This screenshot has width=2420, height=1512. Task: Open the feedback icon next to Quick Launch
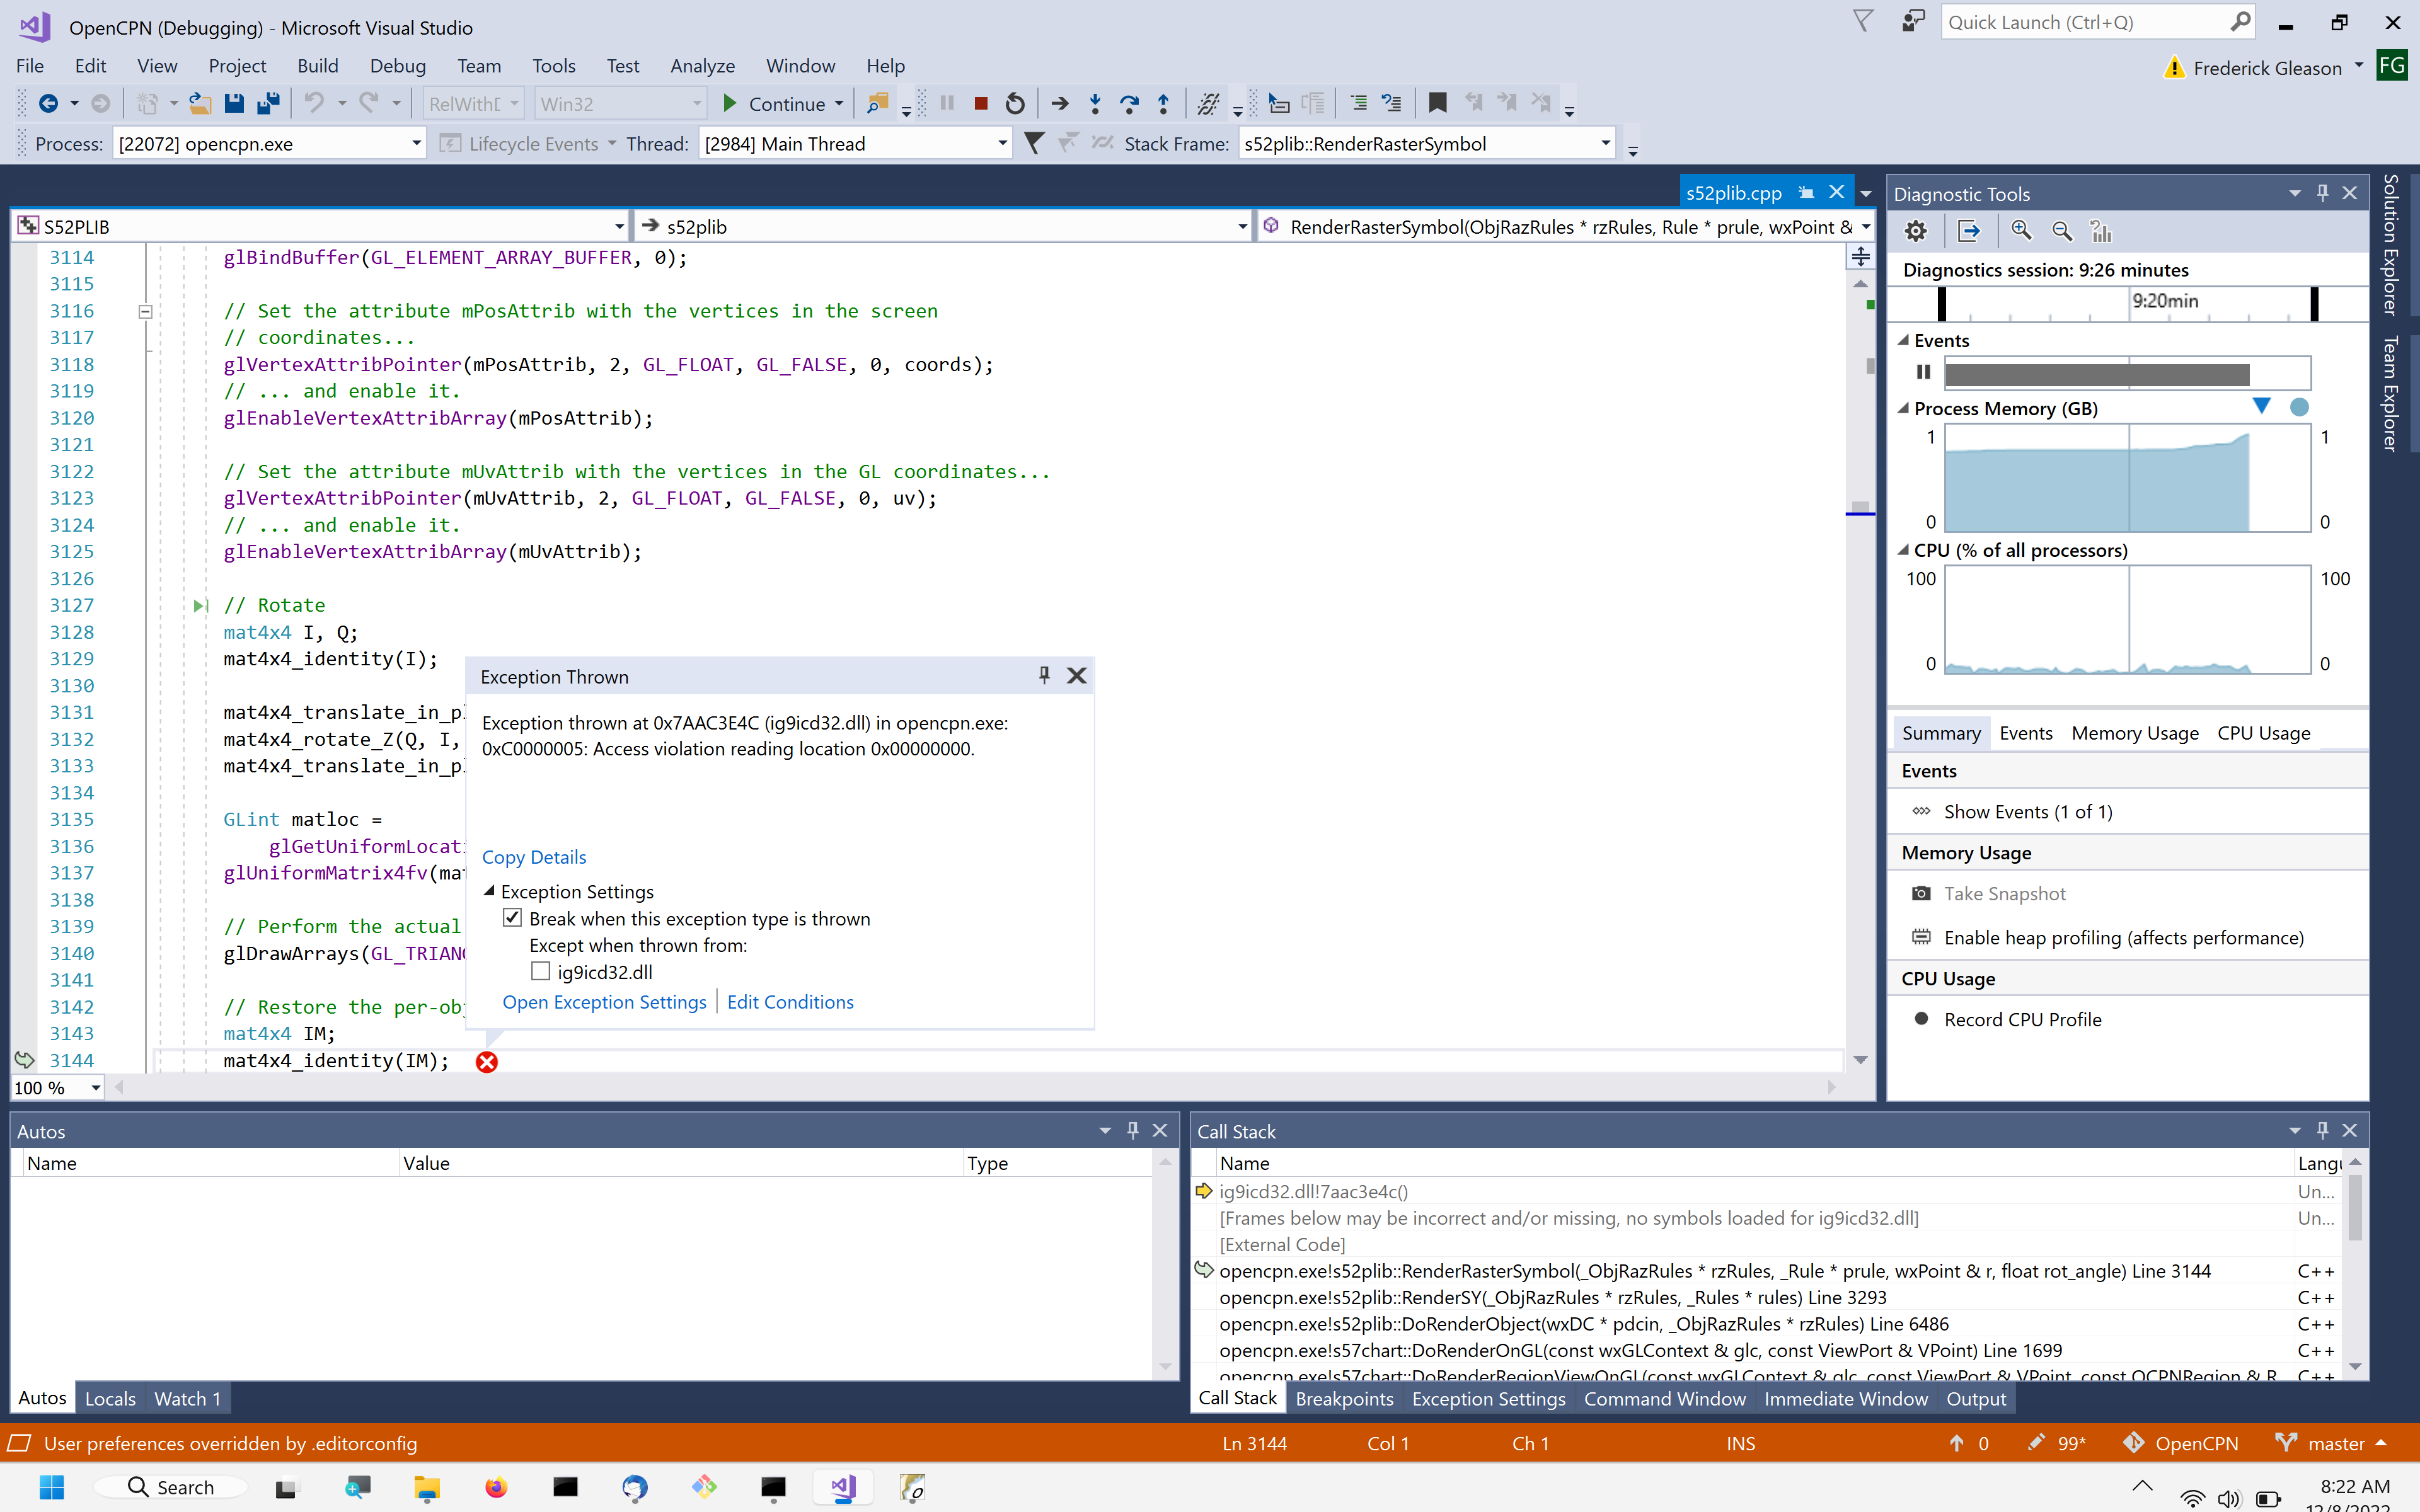(x=1913, y=21)
